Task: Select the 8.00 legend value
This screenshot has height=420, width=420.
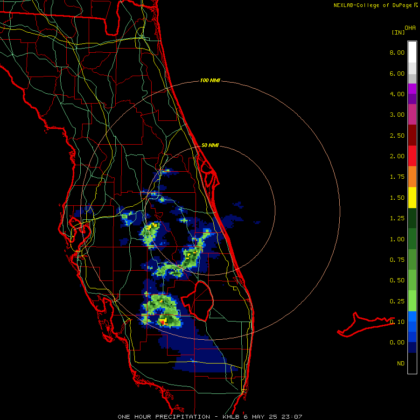Action: 397,52
